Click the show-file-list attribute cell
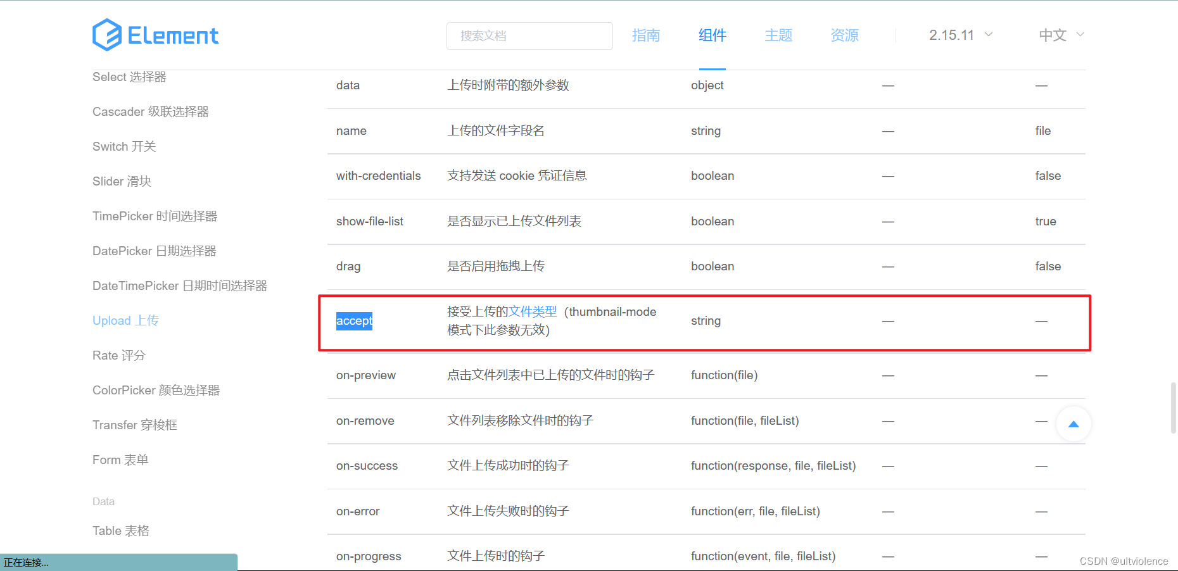Screen dimensions: 1178x571 pyautogui.click(x=370, y=222)
